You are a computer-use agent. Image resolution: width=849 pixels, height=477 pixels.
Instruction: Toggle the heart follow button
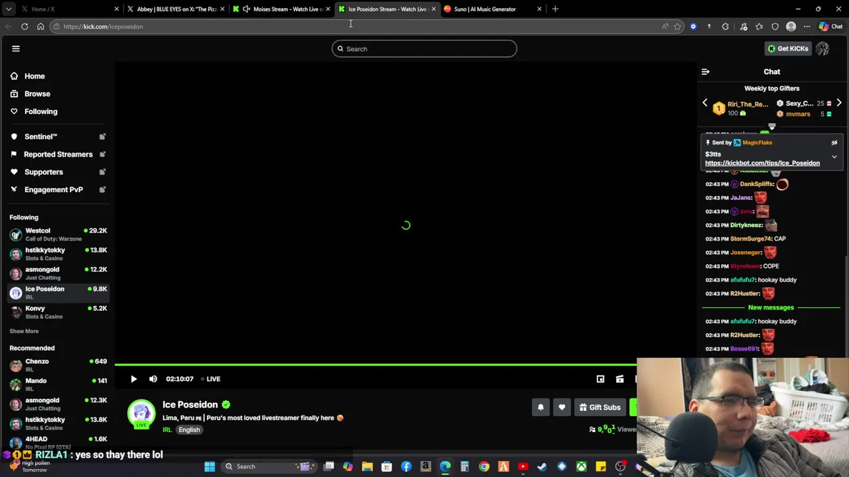(562, 407)
